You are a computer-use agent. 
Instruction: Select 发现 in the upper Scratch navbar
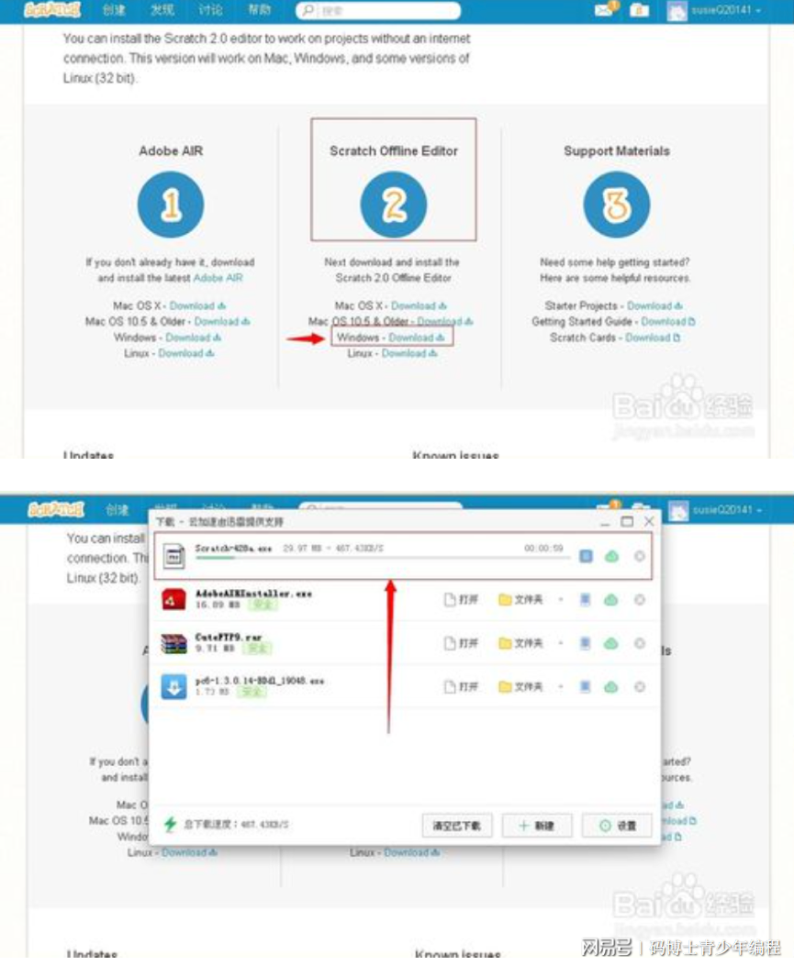tap(162, 10)
